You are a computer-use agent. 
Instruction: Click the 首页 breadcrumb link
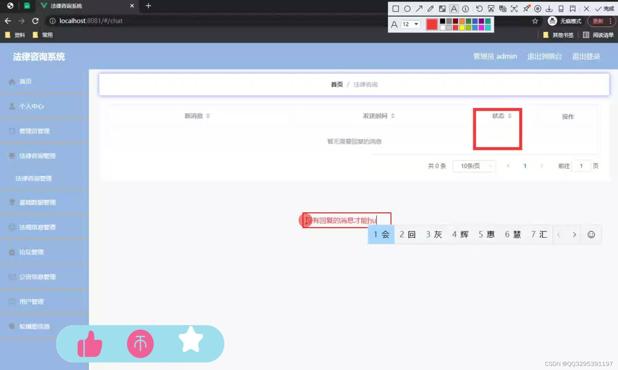(337, 84)
